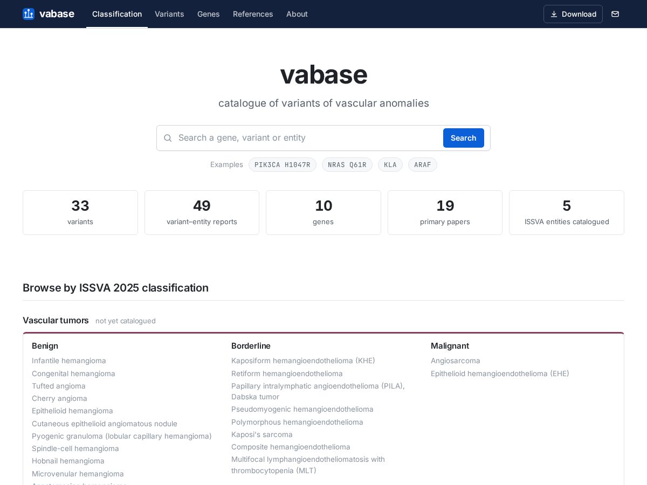Click Polymorphous hemangioendothelioma entry
Viewport: 647px width, 485px height.
(297, 422)
